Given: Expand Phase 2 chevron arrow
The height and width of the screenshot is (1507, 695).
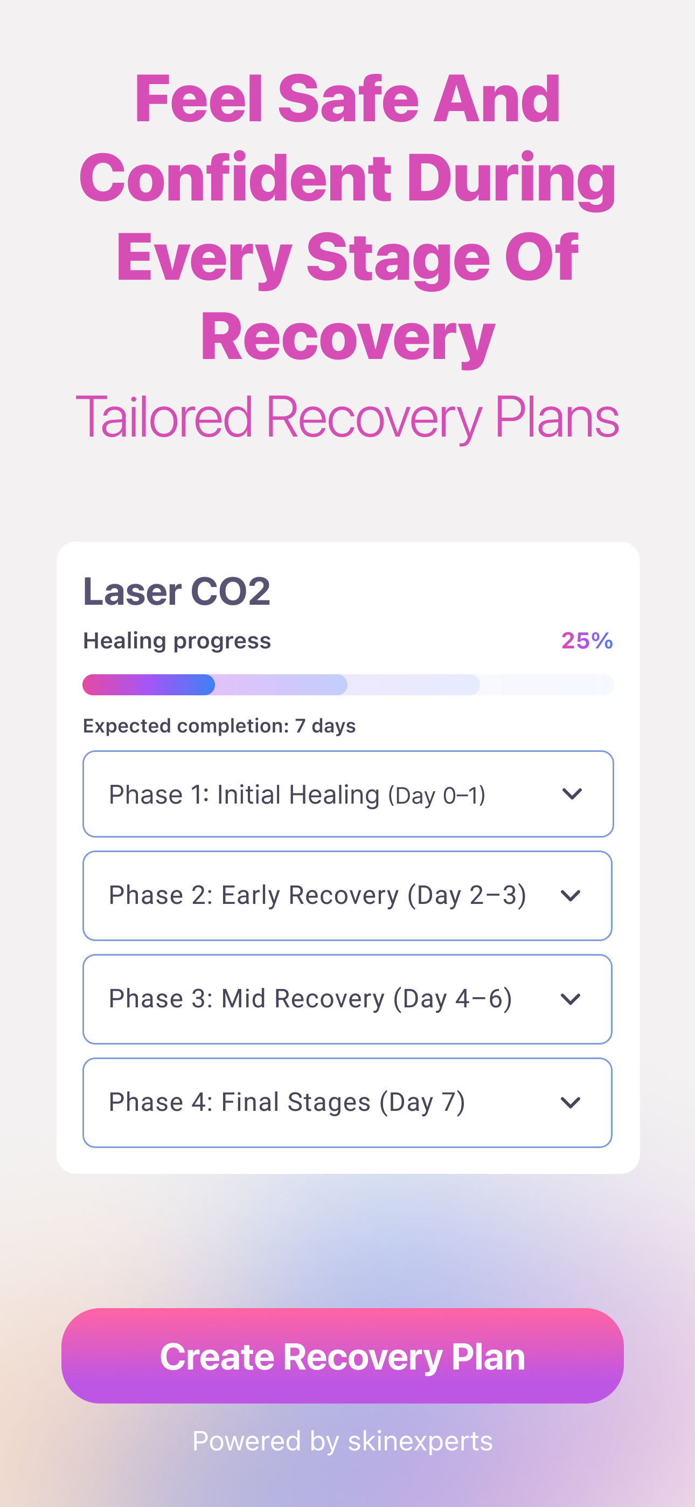Looking at the screenshot, I should click(571, 896).
